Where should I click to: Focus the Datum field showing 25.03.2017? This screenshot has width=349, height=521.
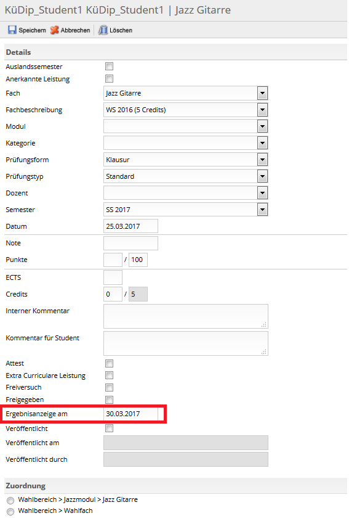coord(130,226)
